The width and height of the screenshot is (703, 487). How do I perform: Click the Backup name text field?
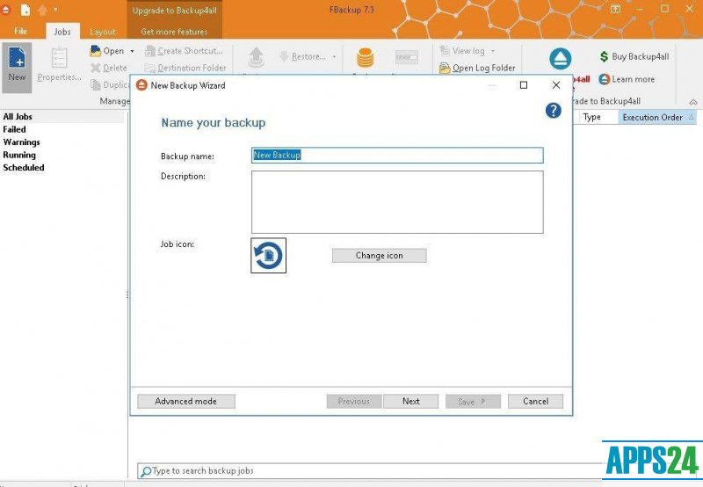(x=397, y=156)
